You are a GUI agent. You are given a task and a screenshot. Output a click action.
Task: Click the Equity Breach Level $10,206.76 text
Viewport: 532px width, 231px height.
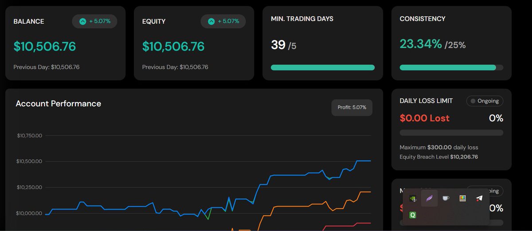(439, 157)
